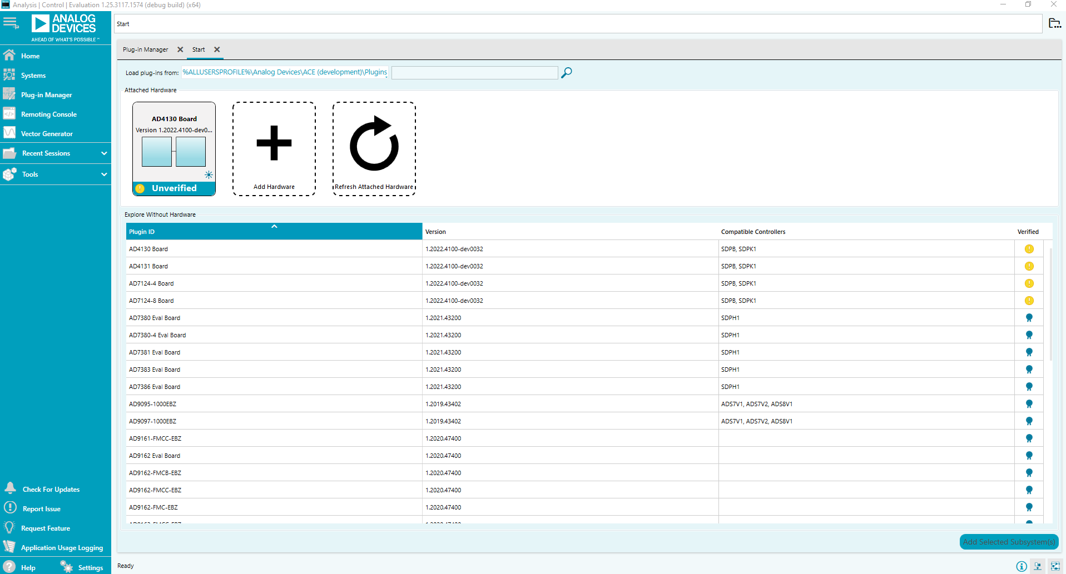
Task: Click the info icon in status bar
Action: [x=1022, y=566]
